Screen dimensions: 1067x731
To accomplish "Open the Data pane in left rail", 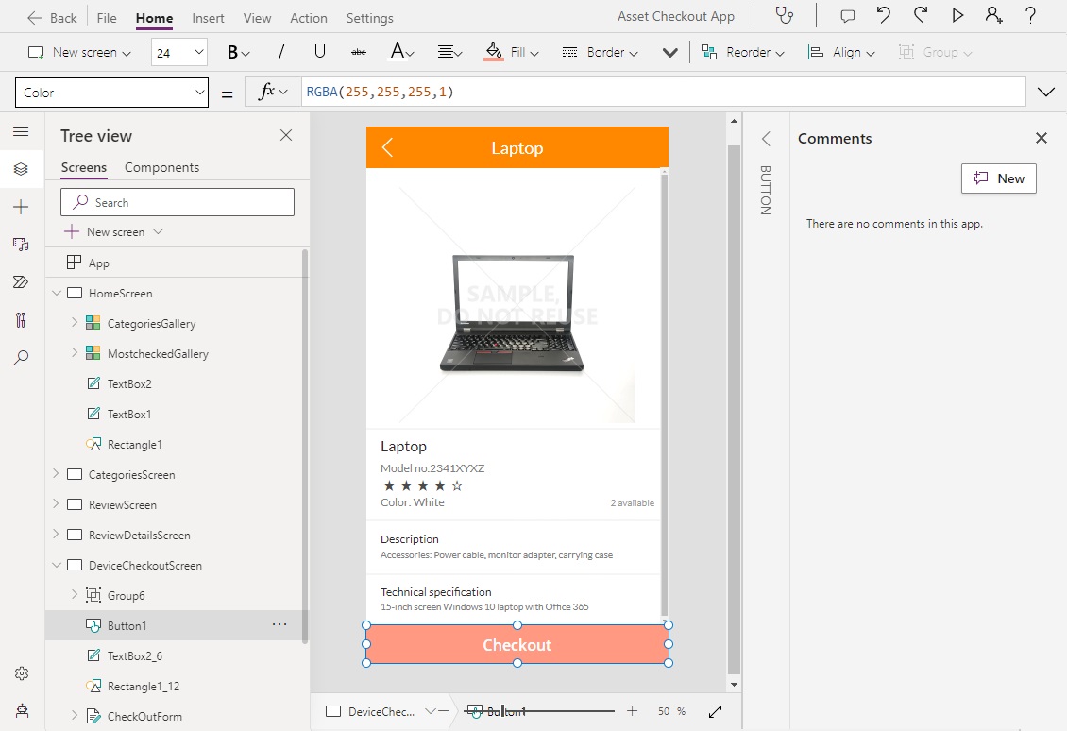I will coord(22,244).
